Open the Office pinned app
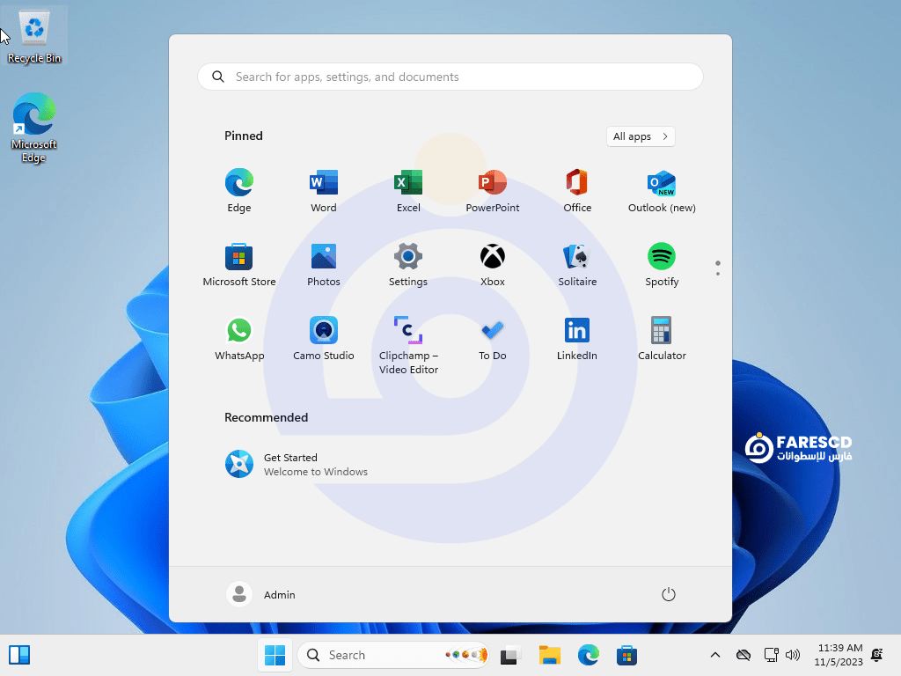The image size is (901, 676). pos(577,190)
